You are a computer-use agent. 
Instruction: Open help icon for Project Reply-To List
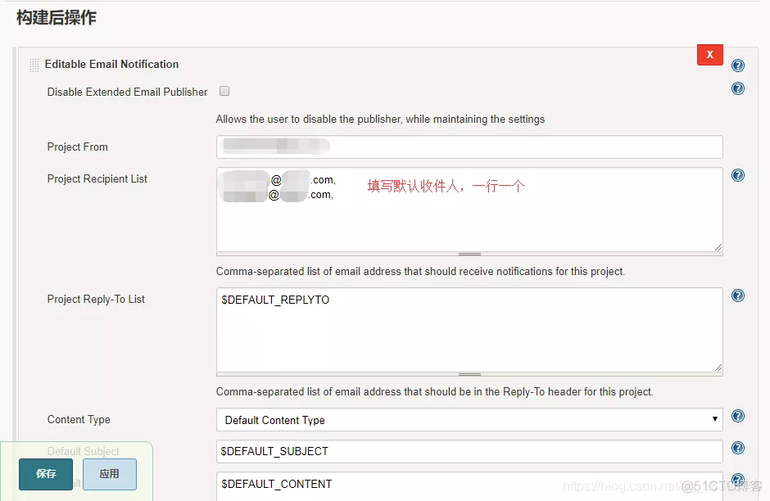737,296
